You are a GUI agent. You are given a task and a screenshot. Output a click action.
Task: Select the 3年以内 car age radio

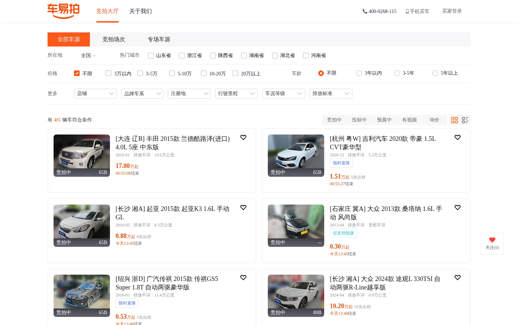tap(359, 73)
